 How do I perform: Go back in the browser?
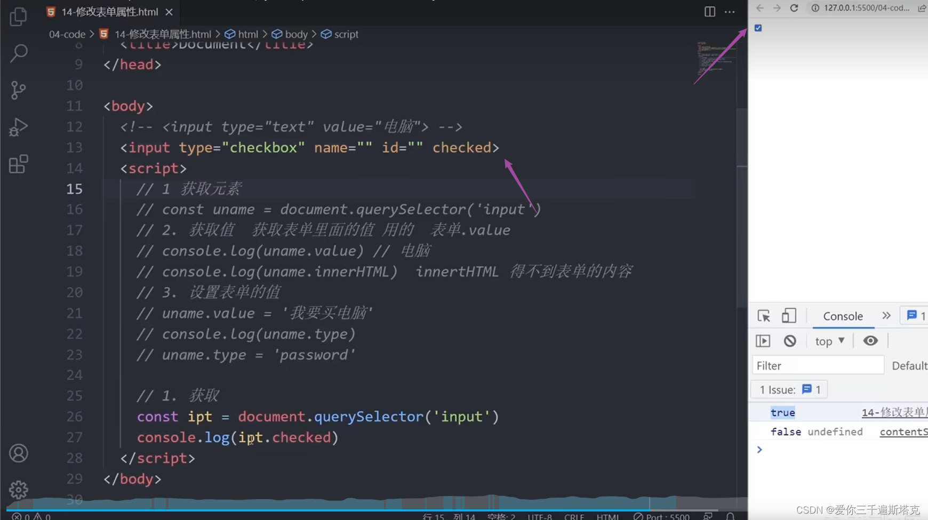(x=760, y=8)
